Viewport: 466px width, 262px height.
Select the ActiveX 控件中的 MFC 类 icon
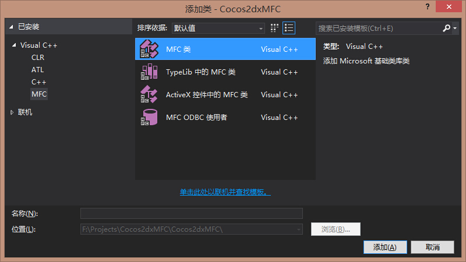click(149, 94)
